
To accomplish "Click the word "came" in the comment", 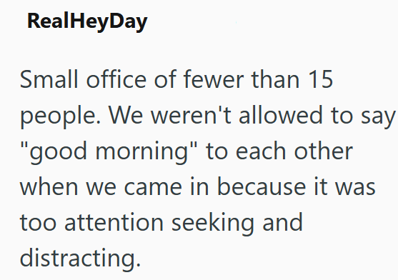I will 153,188.
